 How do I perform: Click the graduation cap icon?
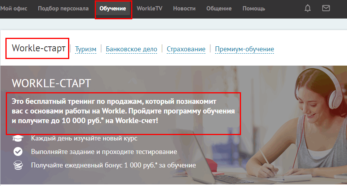[x=18, y=138]
